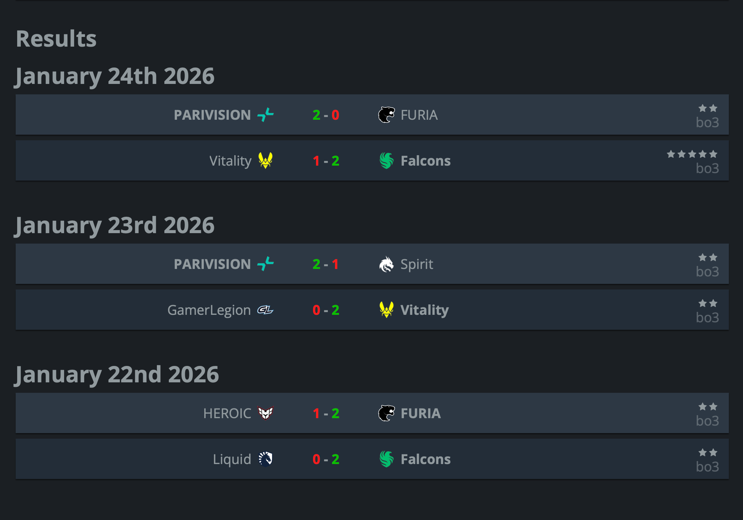
Task: Click the five-star rating on Vitality-Falcons match
Action: coord(692,154)
